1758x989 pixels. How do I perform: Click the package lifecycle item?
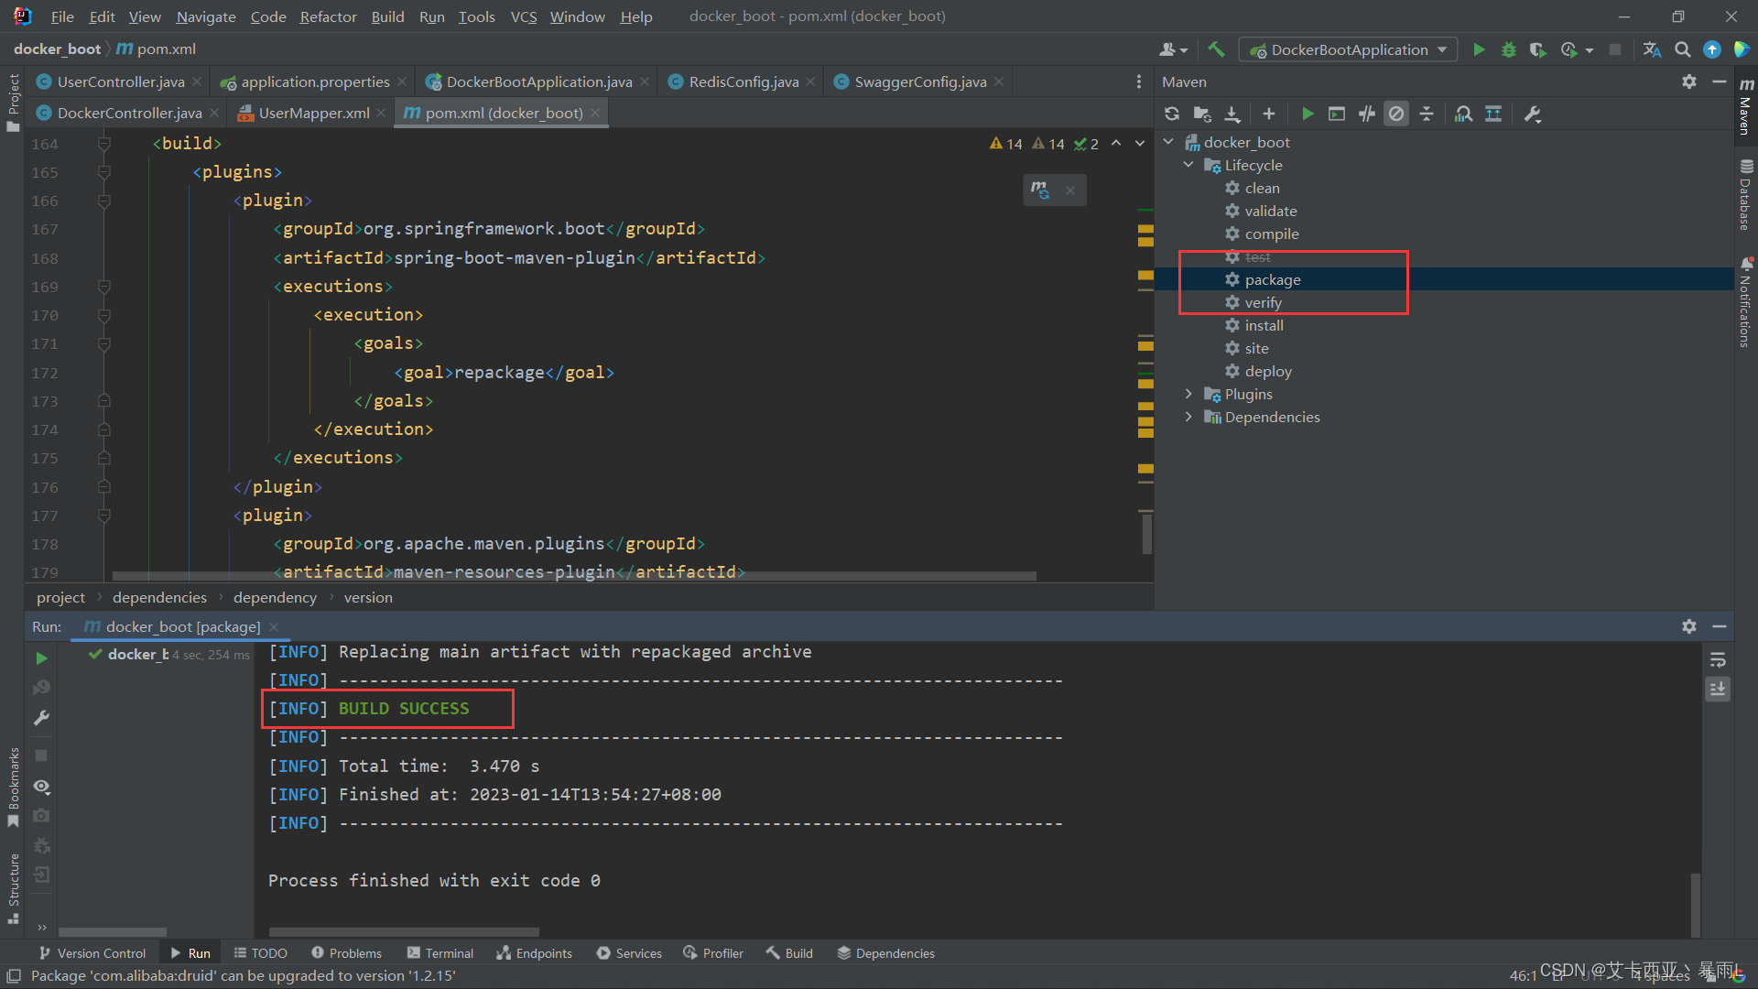pyautogui.click(x=1273, y=279)
